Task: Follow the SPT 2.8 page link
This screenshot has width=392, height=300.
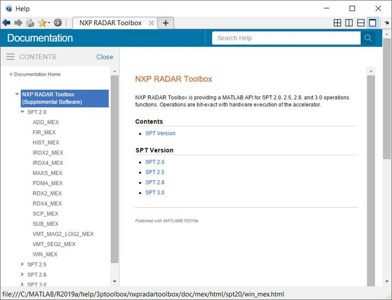Action: (x=154, y=182)
